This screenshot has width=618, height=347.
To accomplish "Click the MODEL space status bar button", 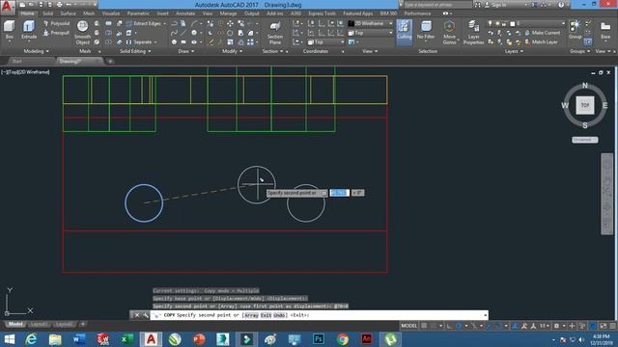I will (408, 326).
